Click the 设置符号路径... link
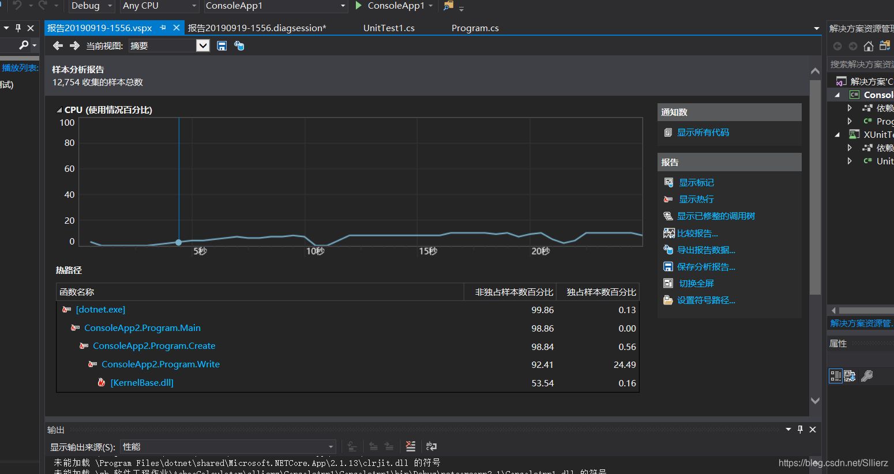This screenshot has height=474, width=894. (706, 300)
